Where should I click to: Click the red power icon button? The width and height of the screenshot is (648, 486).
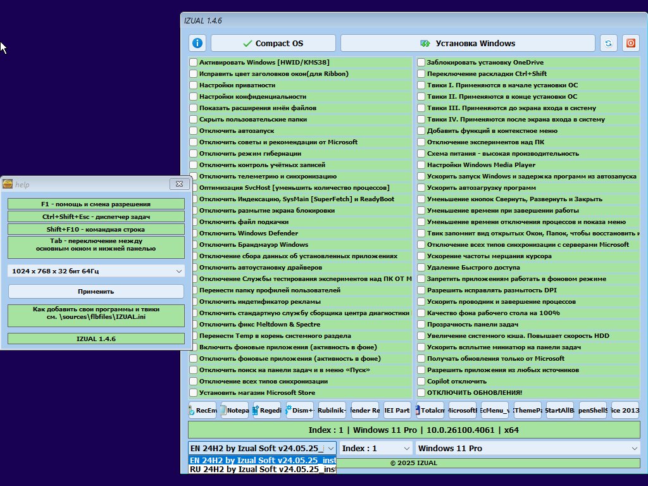pyautogui.click(x=631, y=43)
